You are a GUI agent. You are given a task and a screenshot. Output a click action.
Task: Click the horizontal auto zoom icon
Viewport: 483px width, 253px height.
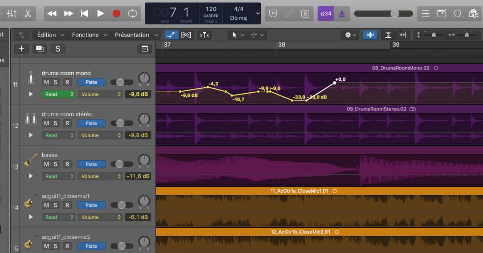point(402,35)
